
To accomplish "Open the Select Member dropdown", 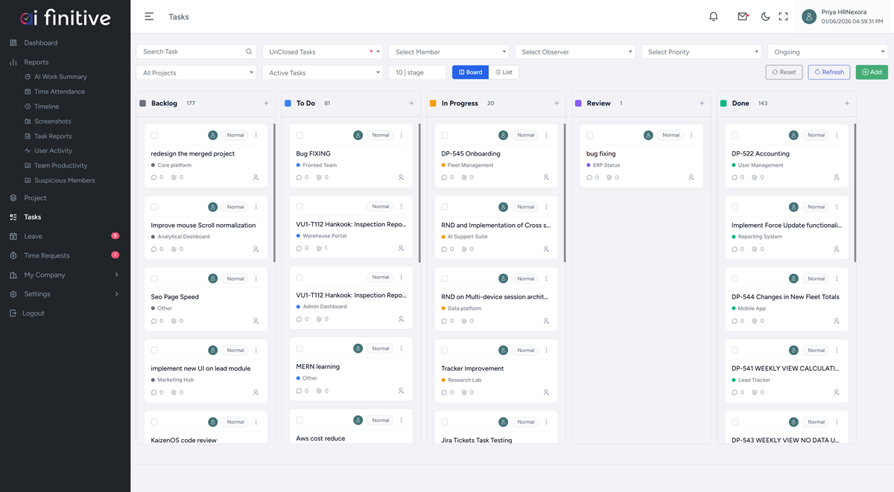I will pos(448,52).
